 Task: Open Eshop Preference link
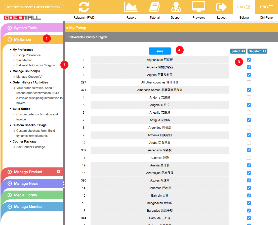[x=28, y=55]
